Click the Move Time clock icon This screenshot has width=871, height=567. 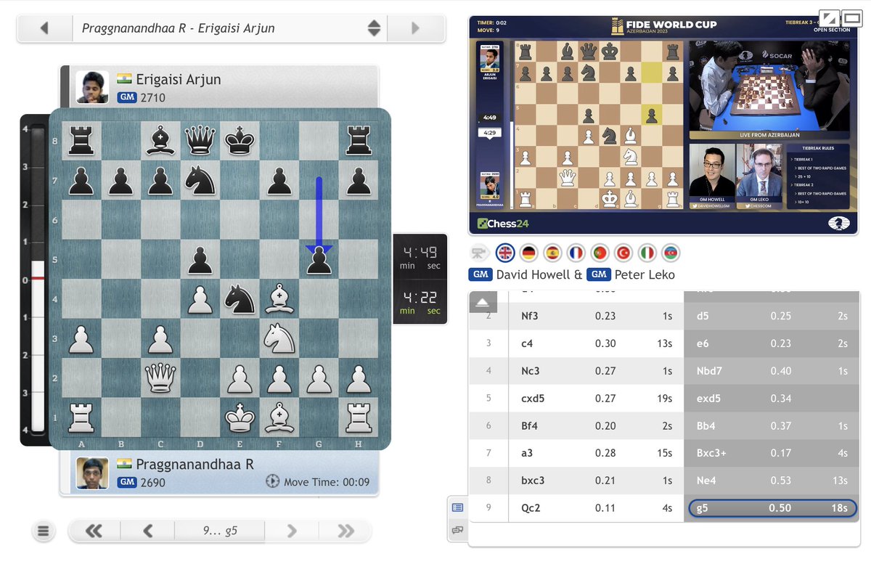coord(272,481)
